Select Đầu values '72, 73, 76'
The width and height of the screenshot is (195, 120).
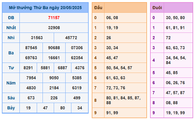(116, 88)
